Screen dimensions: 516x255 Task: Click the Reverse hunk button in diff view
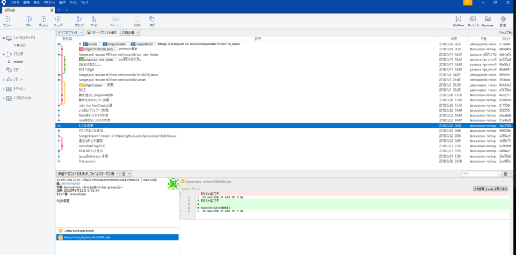[x=490, y=189]
